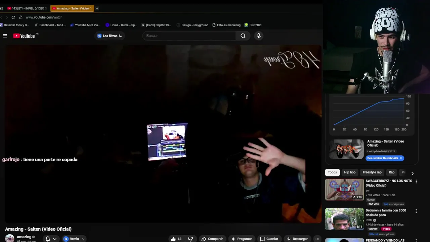Click the >100x badge

tap(386, 229)
